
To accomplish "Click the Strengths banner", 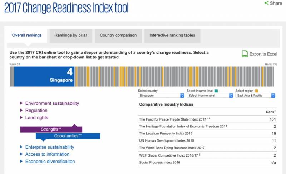I will (51, 129).
